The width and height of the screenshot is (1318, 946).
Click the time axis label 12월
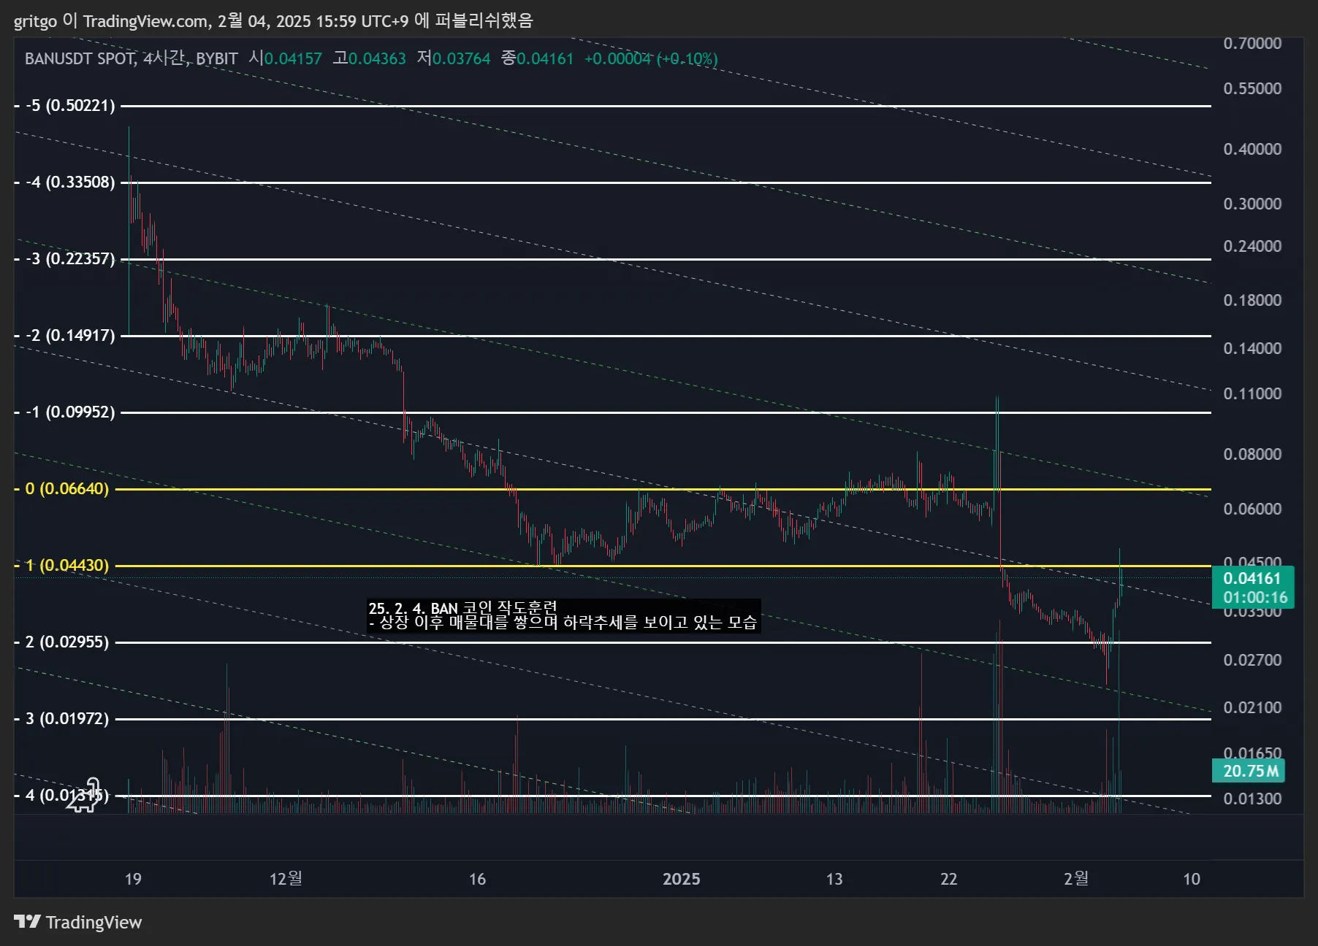(286, 878)
